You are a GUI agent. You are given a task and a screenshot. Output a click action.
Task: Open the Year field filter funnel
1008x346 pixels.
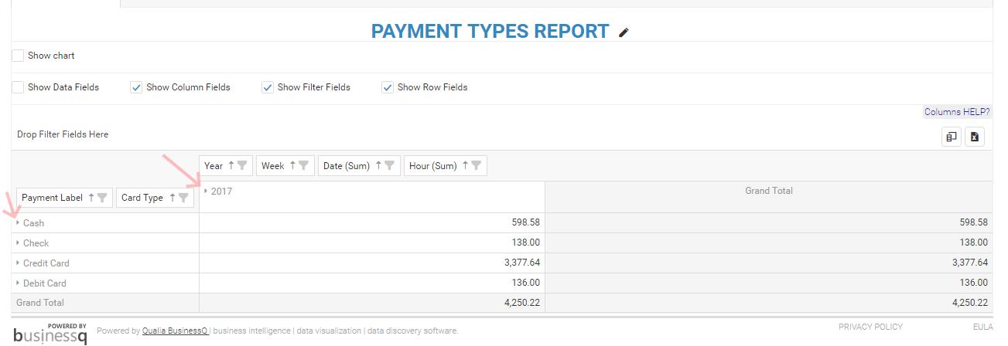[242, 165]
